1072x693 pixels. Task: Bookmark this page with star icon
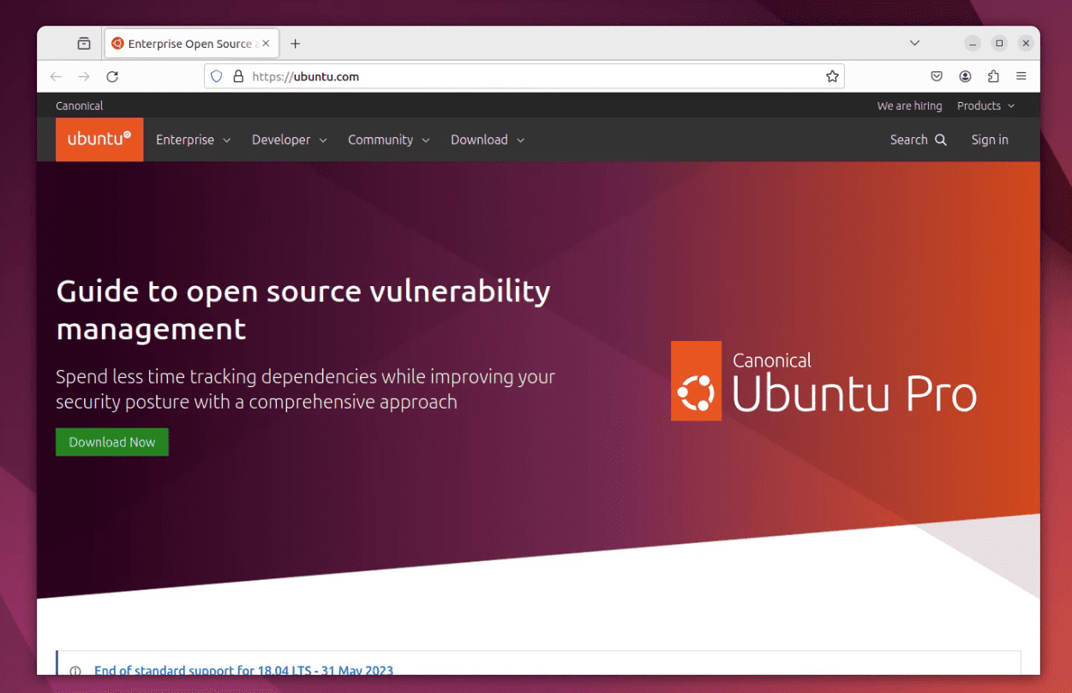(832, 76)
